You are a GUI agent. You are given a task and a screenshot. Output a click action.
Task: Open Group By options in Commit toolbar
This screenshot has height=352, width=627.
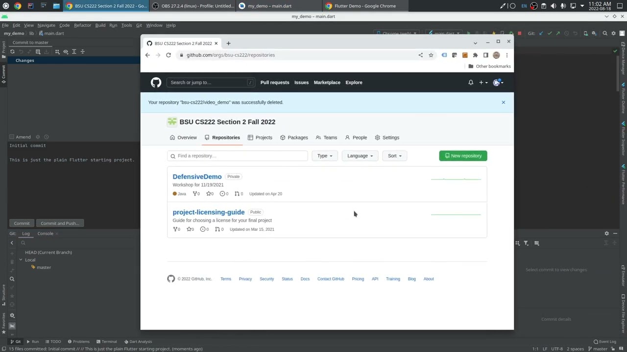[x=57, y=51]
